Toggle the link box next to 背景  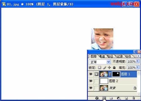pos(96,88)
